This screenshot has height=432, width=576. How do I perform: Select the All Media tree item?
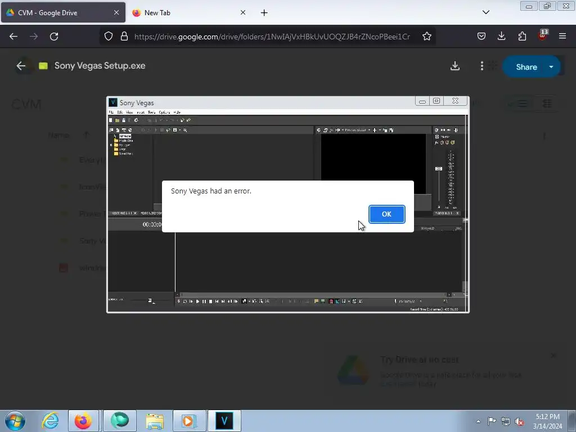coord(125,136)
